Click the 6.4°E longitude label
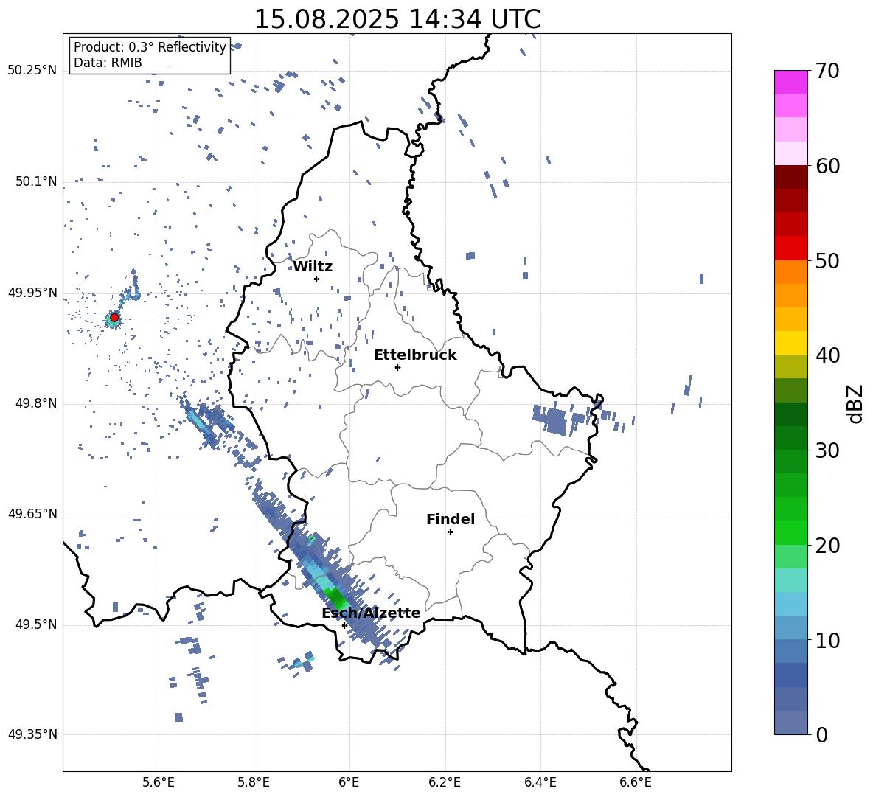Viewport: 873px width, 797px height. click(540, 782)
